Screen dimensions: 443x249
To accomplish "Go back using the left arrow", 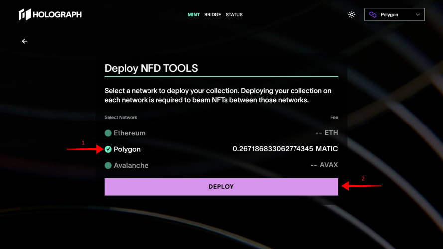I will [25, 41].
